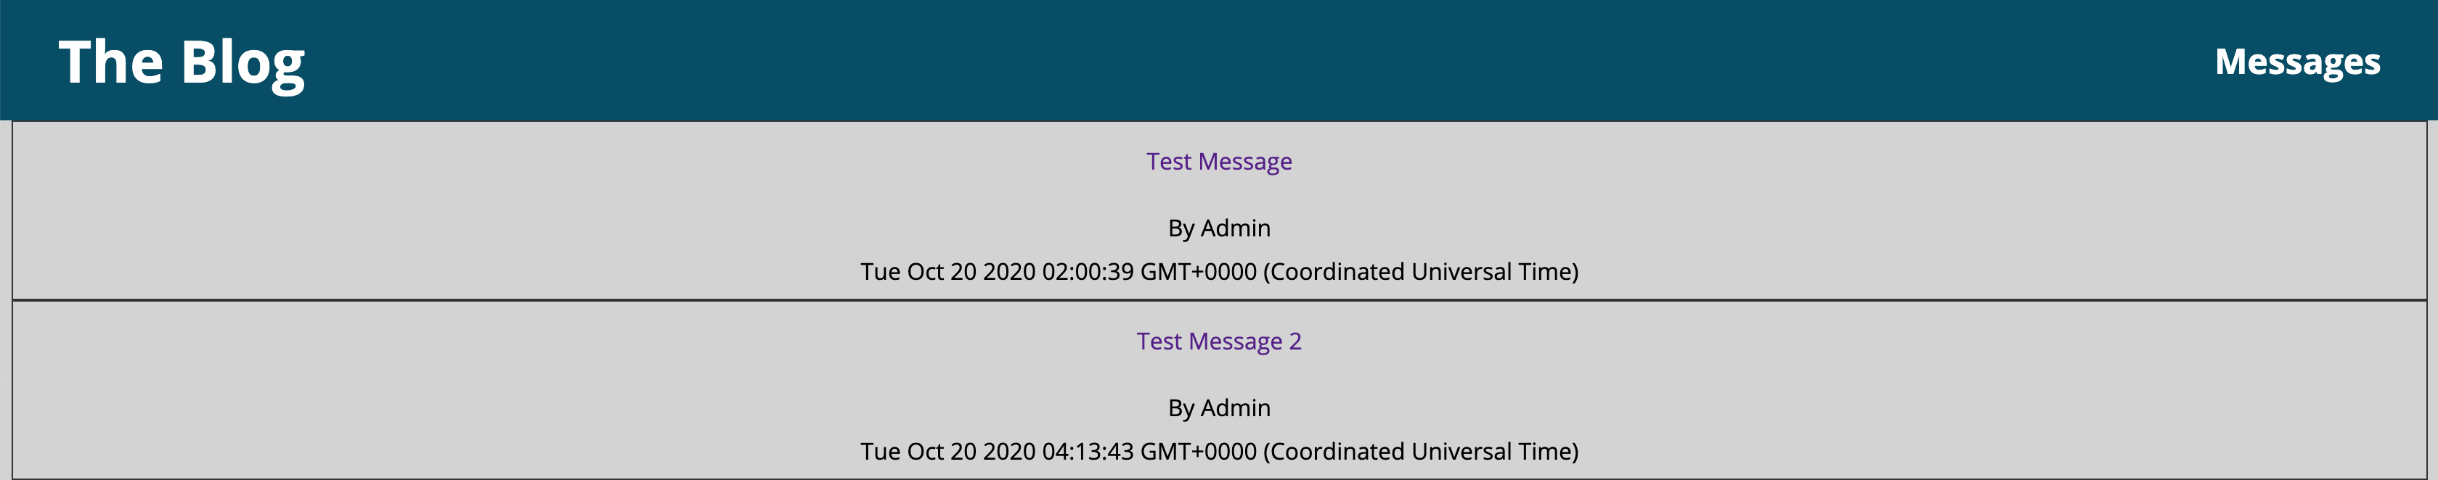Screen dimensions: 2438x480
Task: Open the Test Message post link
Action: [1219, 162]
